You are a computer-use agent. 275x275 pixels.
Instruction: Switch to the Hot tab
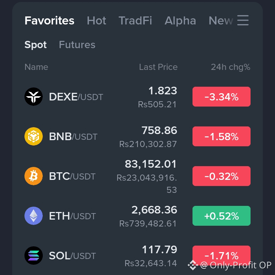(97, 21)
